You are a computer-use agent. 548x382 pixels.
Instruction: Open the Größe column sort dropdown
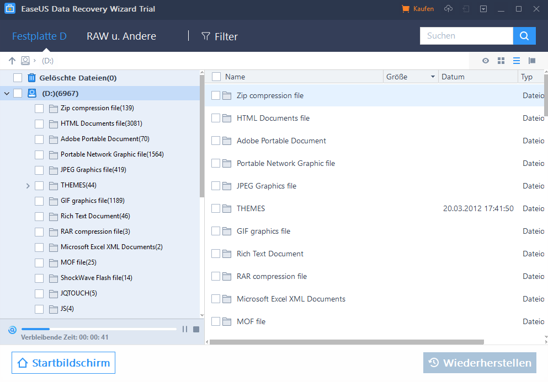pyautogui.click(x=433, y=77)
